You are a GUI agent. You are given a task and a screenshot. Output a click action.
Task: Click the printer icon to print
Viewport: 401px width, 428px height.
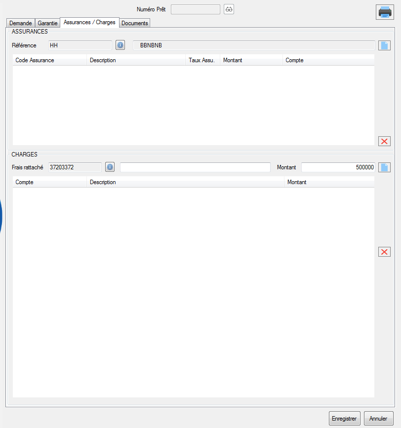click(385, 12)
